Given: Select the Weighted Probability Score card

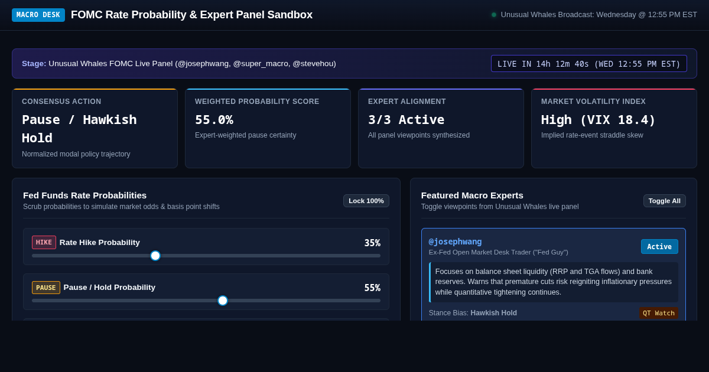Looking at the screenshot, I should (268, 129).
